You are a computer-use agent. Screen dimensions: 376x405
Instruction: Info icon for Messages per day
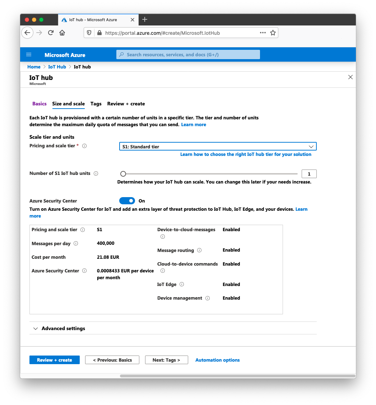coord(76,243)
